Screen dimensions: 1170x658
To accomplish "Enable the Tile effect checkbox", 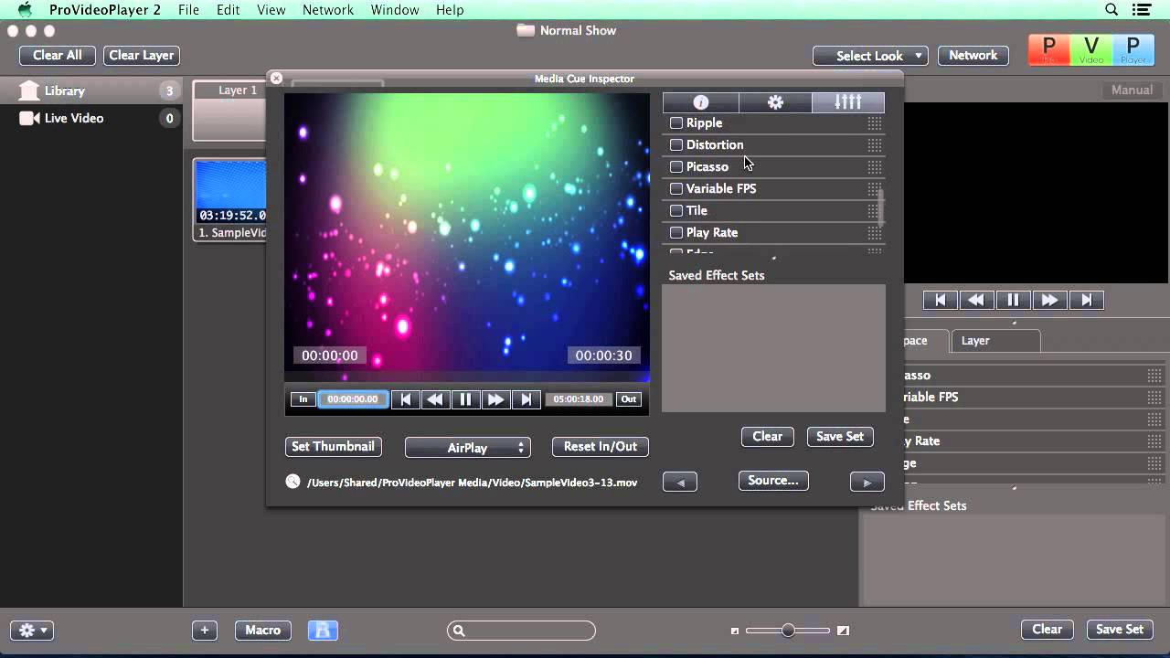I will pos(676,210).
